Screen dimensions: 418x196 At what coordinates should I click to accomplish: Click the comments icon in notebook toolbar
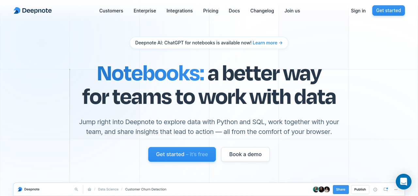coord(386,189)
